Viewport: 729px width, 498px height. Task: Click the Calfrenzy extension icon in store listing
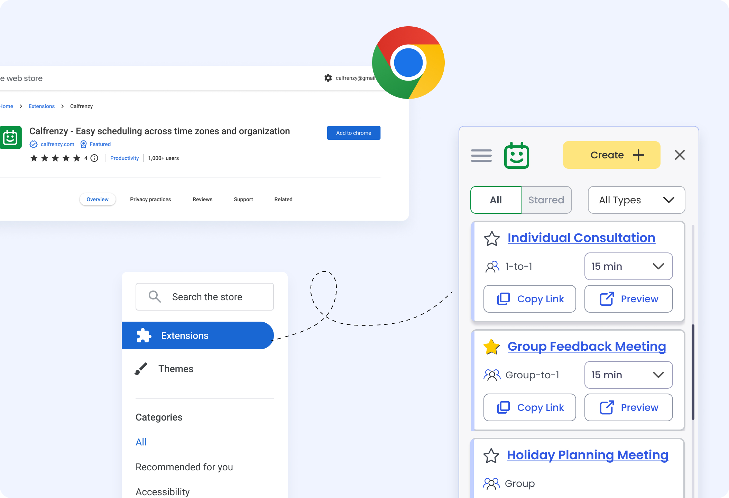(10, 137)
